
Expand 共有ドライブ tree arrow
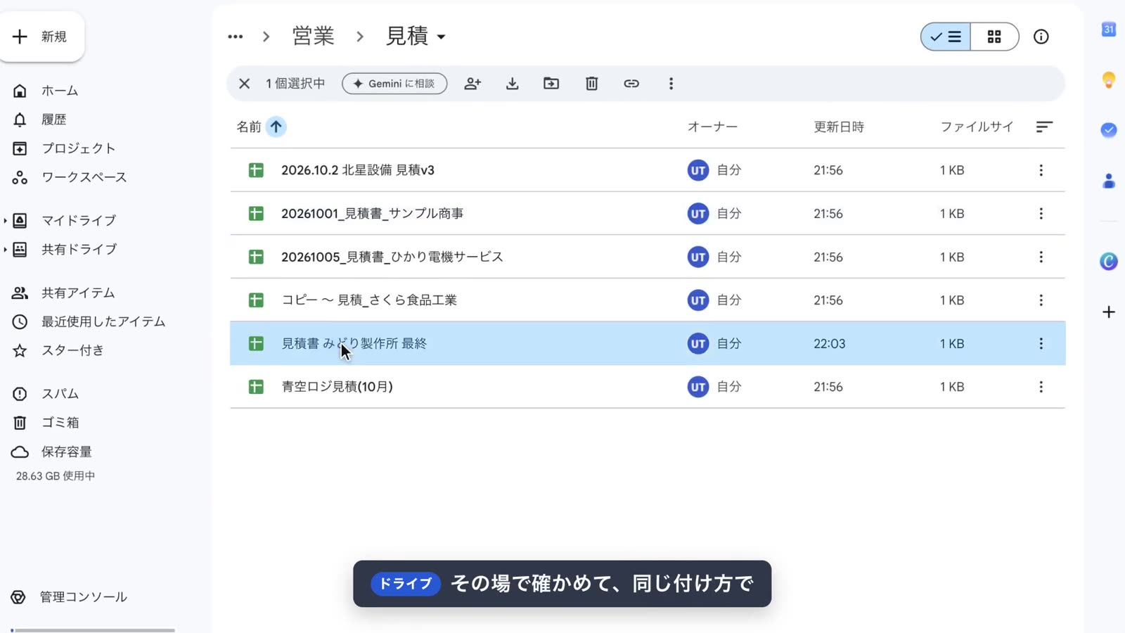click(x=5, y=250)
